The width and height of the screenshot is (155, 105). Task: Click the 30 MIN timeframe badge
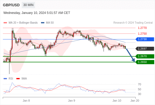(28, 5)
